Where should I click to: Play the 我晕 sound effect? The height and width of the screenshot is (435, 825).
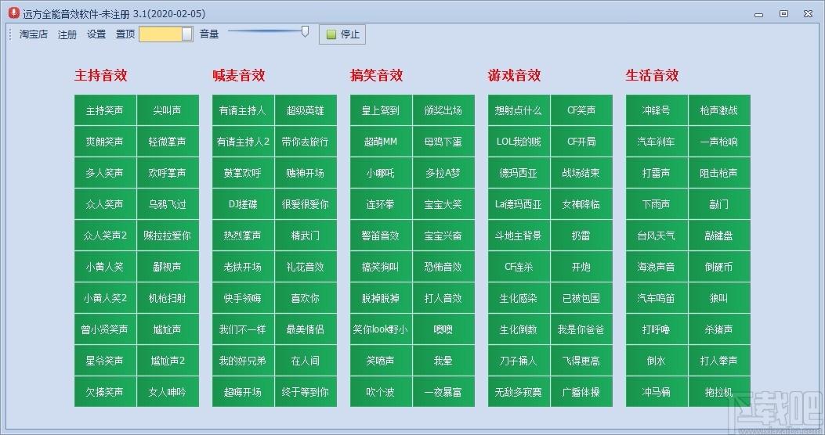click(443, 361)
